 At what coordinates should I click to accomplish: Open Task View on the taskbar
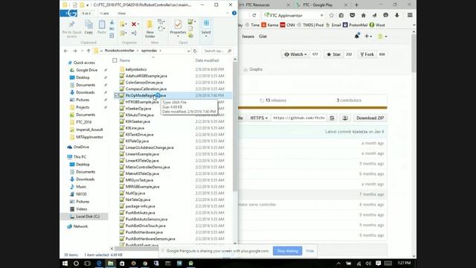(88, 263)
